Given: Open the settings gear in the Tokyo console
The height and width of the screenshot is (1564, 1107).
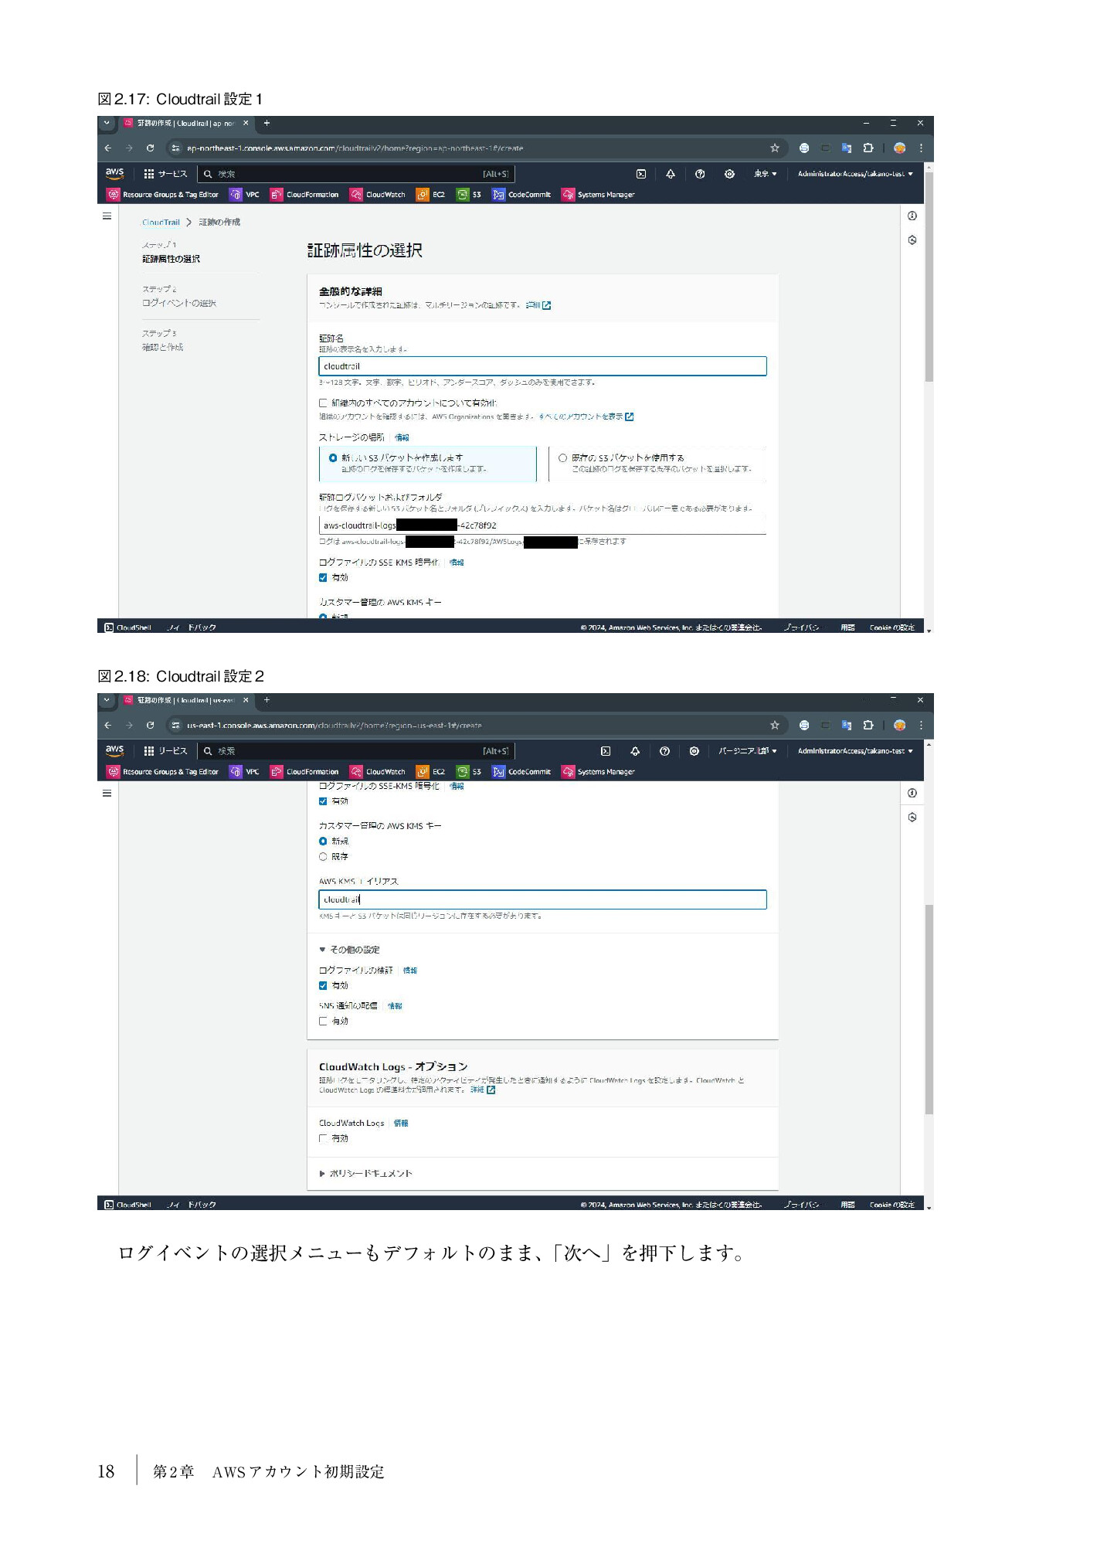Looking at the screenshot, I should pyautogui.click(x=729, y=174).
